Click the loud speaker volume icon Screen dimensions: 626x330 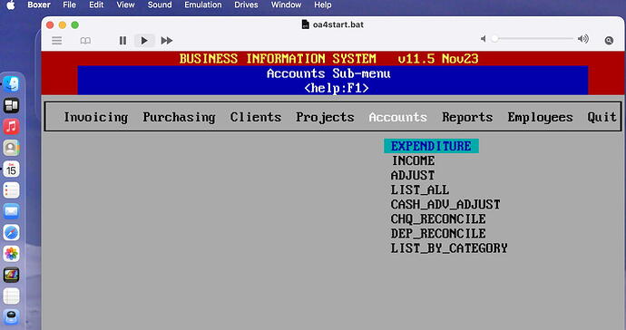(x=582, y=39)
